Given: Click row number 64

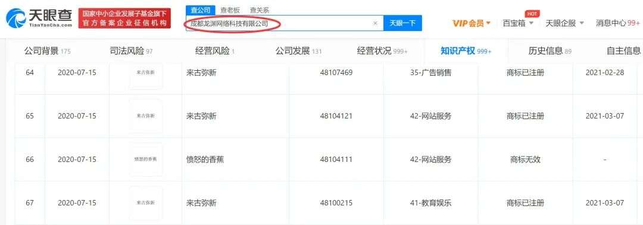Looking at the screenshot, I should tap(30, 73).
